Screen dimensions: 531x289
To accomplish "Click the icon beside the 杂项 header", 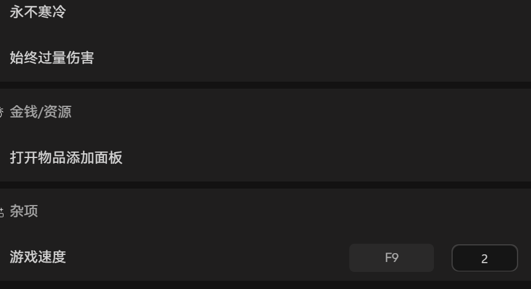I will 2,211.
